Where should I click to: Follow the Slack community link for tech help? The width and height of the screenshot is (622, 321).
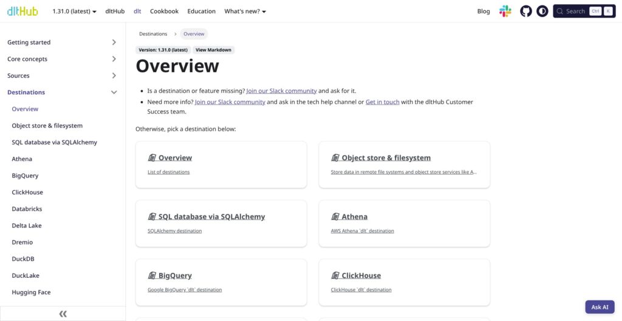pyautogui.click(x=230, y=102)
